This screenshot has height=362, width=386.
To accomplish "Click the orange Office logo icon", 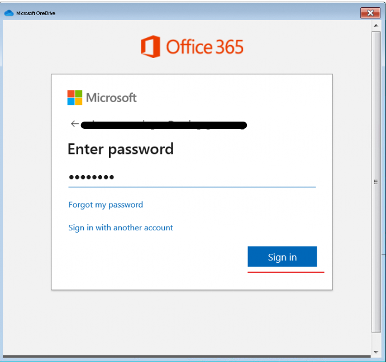I will [150, 46].
